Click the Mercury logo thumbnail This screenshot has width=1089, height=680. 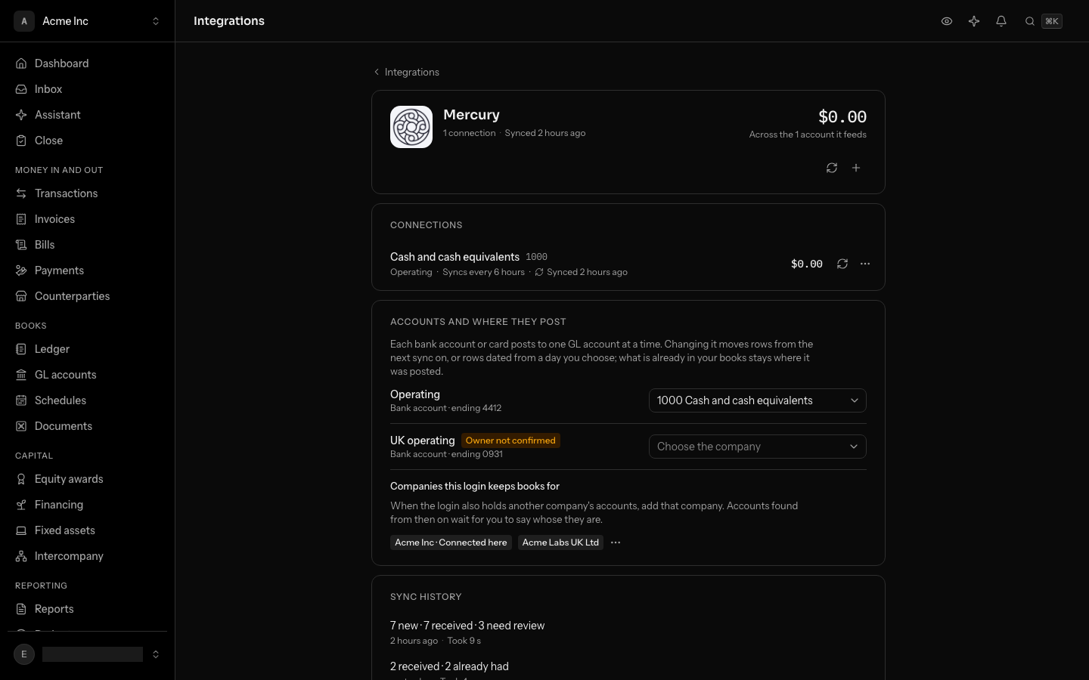pos(411,127)
